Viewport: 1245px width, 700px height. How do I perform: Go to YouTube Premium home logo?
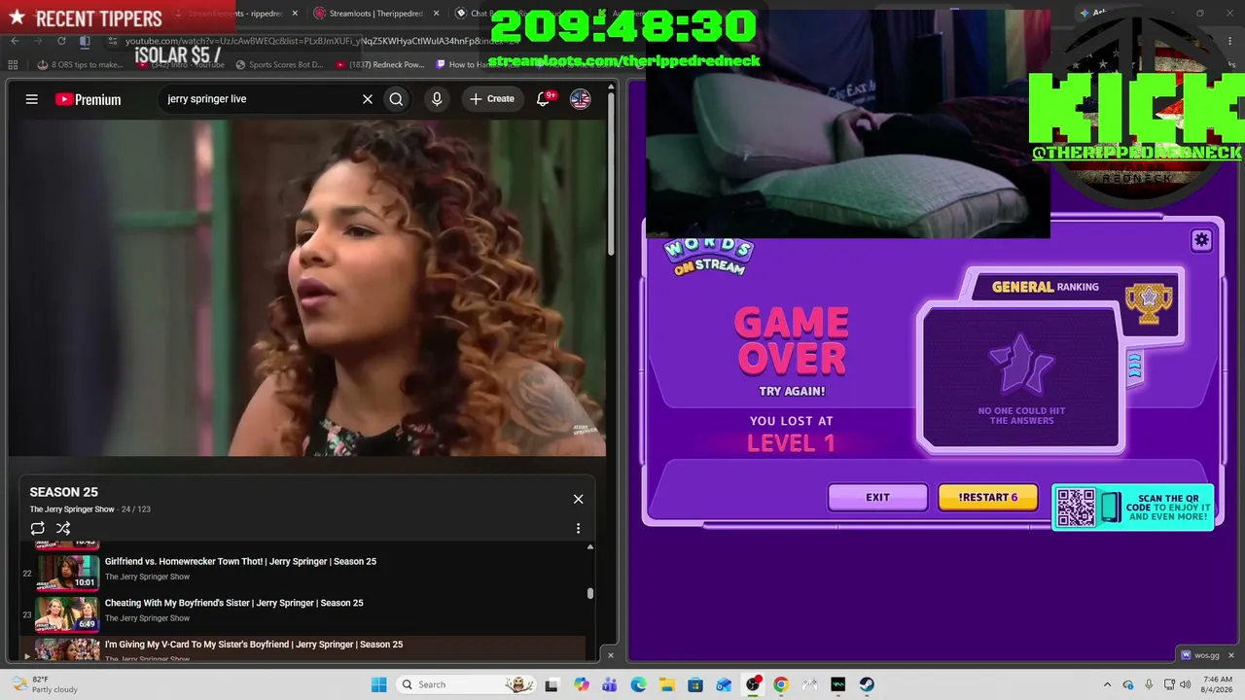pos(88,99)
